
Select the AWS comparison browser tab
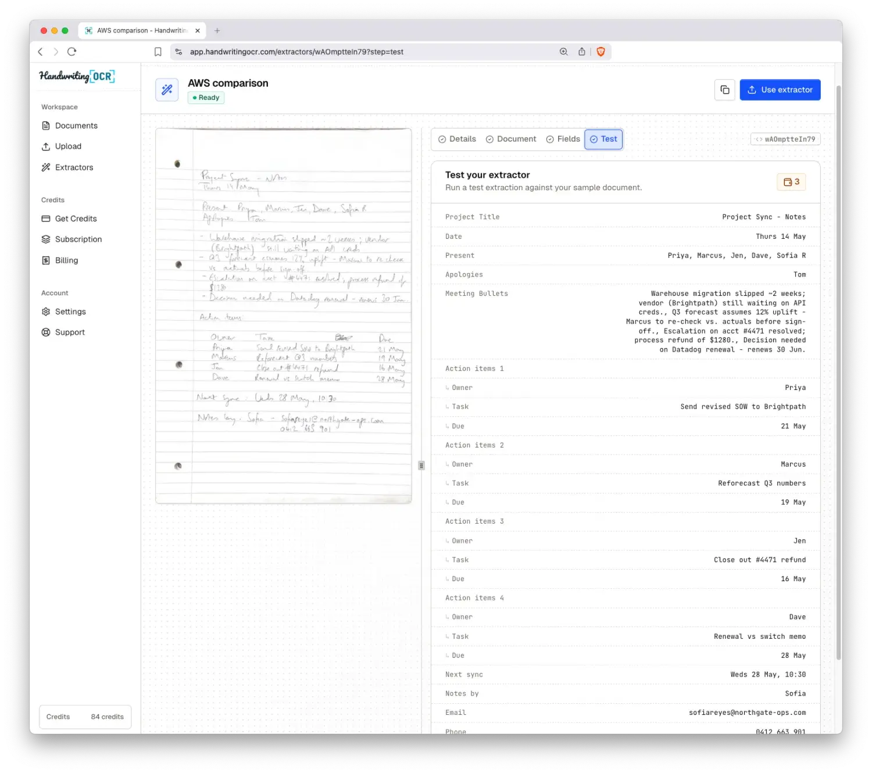142,31
